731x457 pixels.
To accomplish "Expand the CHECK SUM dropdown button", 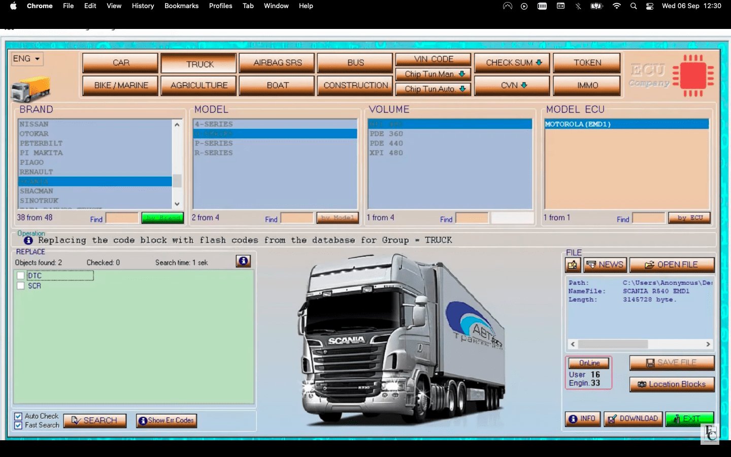I will tap(512, 63).
